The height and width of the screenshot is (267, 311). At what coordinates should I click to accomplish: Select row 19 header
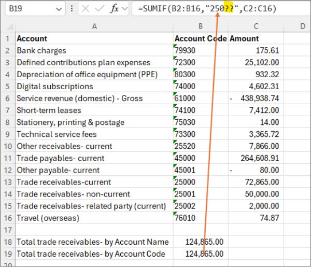[7, 254]
